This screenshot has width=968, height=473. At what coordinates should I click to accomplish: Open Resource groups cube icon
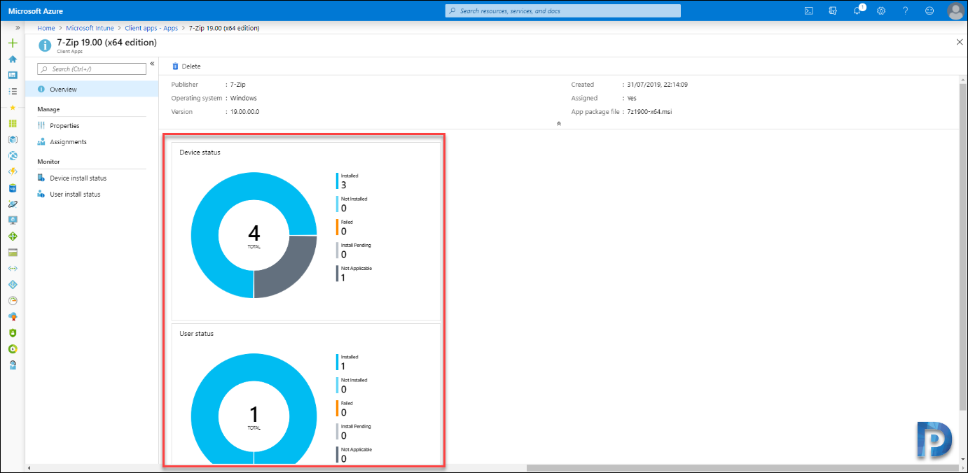point(13,139)
